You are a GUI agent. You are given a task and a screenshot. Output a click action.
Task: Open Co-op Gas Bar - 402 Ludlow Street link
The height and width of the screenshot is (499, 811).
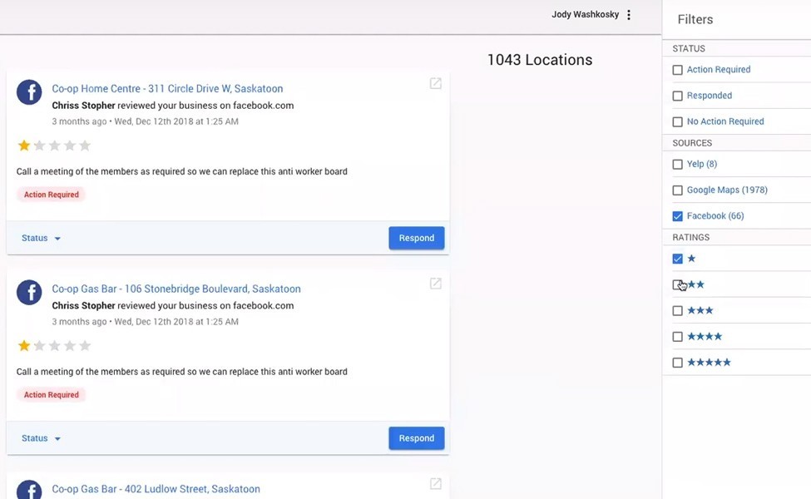click(156, 489)
